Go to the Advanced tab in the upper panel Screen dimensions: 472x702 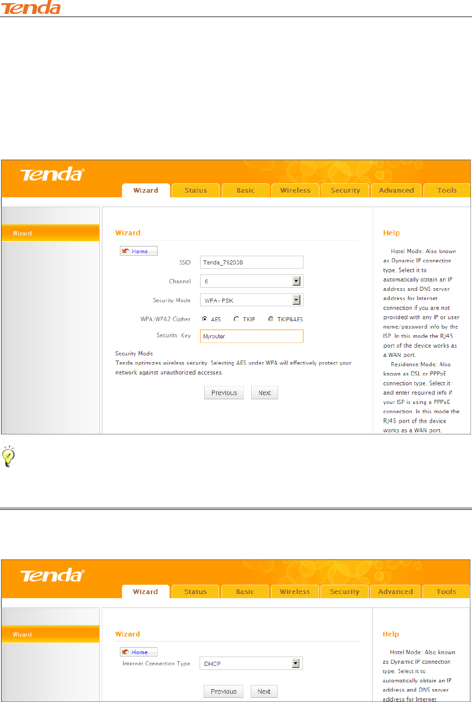(396, 191)
